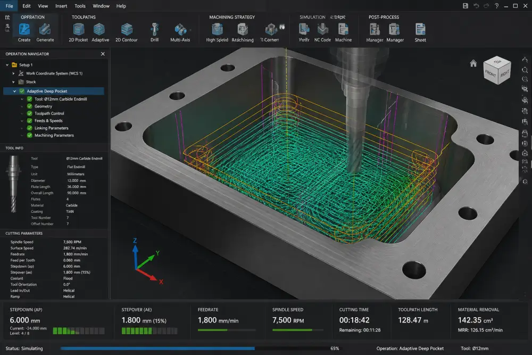The height and width of the screenshot is (355, 532).
Task: Collapse the Adaptive Deep Pocket chevron
Action: tap(14, 91)
